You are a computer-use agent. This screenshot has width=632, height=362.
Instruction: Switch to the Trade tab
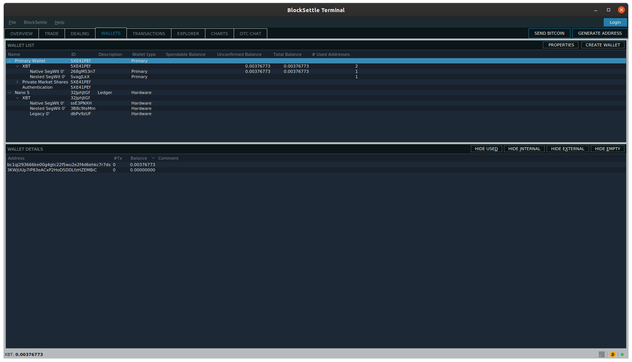52,34
